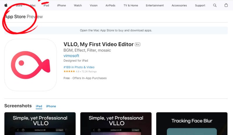Open the iPad navigation menu
Image resolution: width=233 pixels, height=135 pixels.
click(46, 5)
